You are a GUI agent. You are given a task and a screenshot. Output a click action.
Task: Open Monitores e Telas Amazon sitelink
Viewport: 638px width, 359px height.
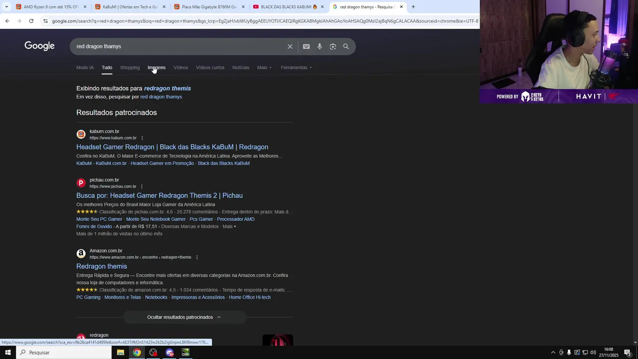click(123, 297)
